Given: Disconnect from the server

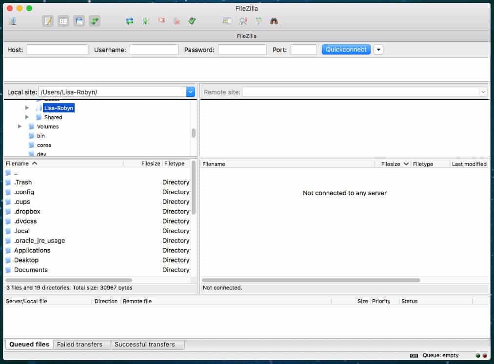Looking at the screenshot, I should coord(177,21).
